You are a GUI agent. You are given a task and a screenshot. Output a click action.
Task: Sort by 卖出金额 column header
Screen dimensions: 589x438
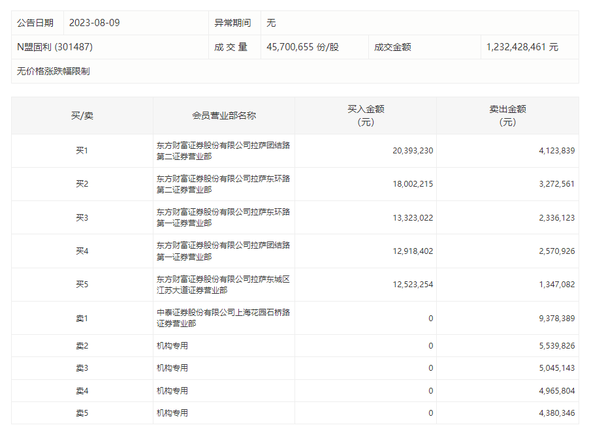tap(507, 116)
